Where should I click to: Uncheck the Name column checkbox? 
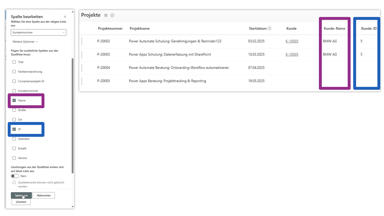[14, 100]
